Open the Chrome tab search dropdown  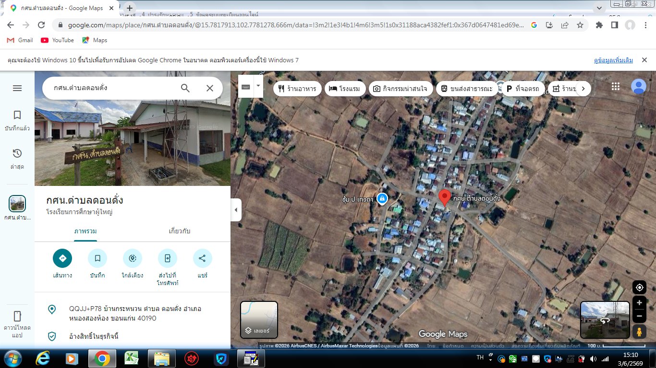pyautogui.click(x=599, y=8)
